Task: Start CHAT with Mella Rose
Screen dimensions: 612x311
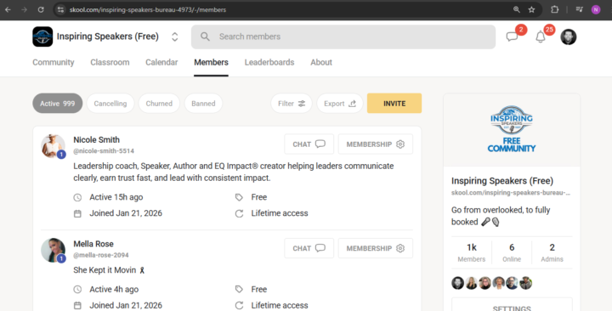Action: pos(309,248)
